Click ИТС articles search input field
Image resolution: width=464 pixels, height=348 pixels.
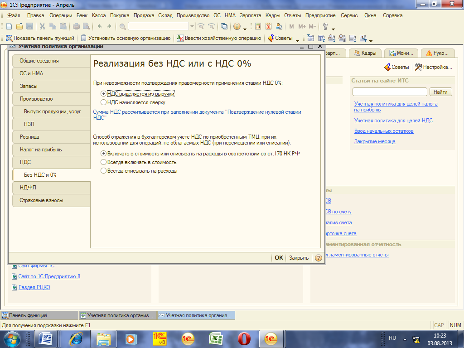[390, 92]
